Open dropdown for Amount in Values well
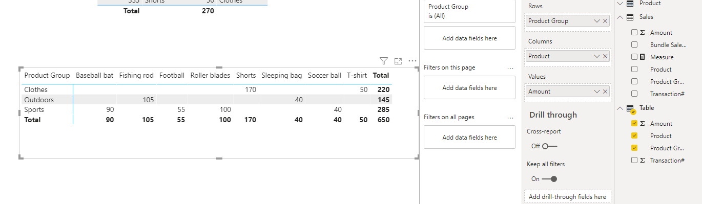 tap(597, 92)
